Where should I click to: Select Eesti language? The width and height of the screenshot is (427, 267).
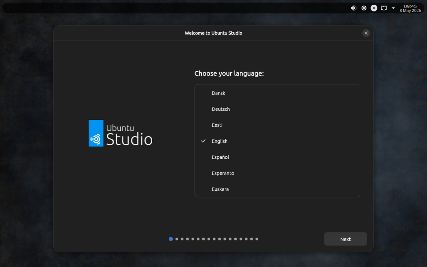277,125
